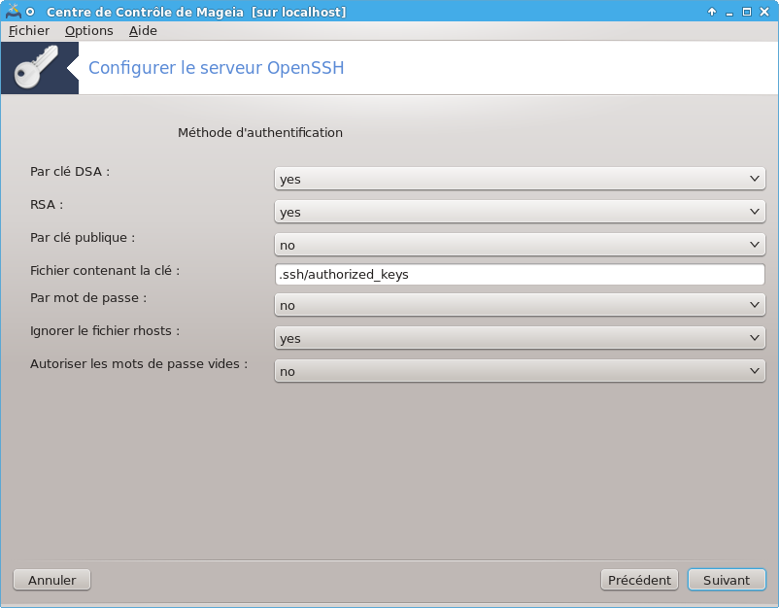Click the Par clé DSA label
Screen dimensions: 779x608
pyautogui.click(x=70, y=171)
